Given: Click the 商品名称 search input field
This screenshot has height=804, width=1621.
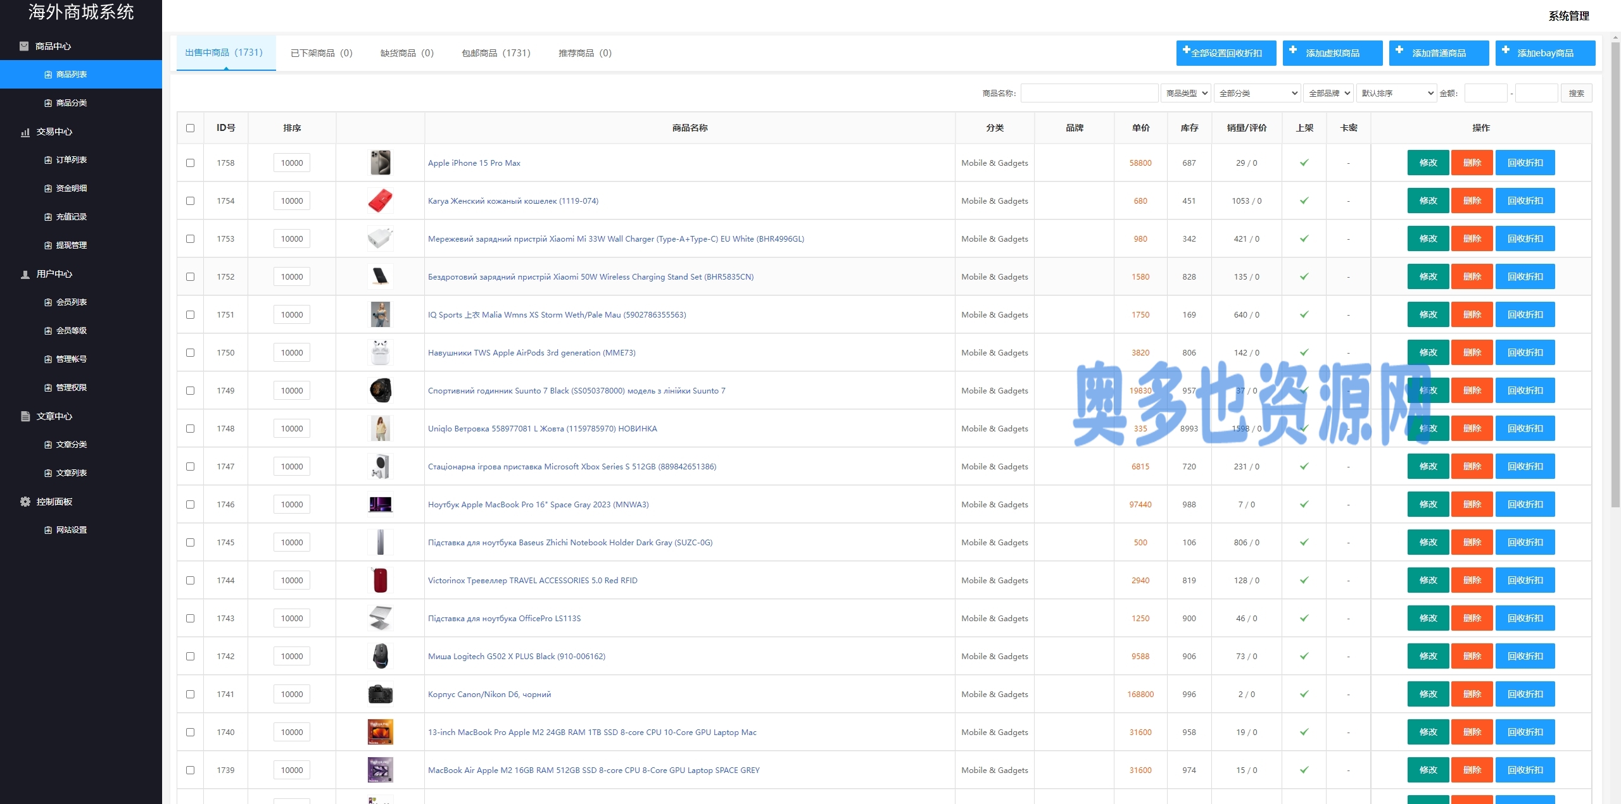Looking at the screenshot, I should (x=1089, y=93).
